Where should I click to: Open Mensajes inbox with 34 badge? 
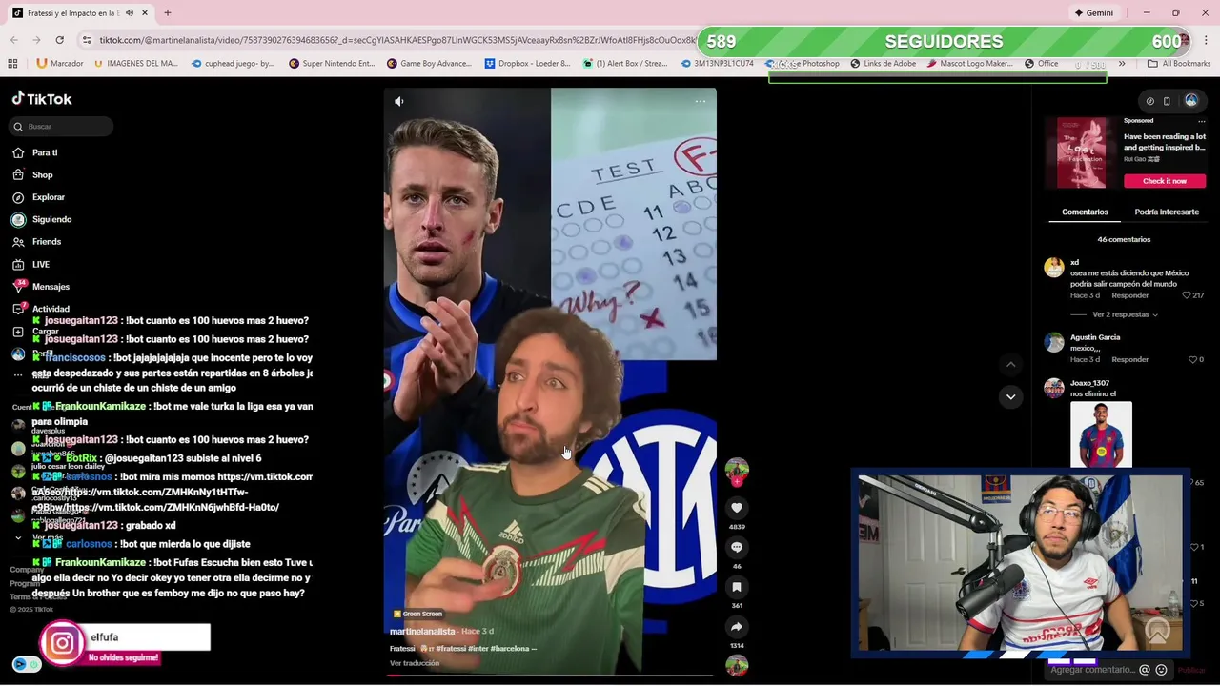pos(51,287)
